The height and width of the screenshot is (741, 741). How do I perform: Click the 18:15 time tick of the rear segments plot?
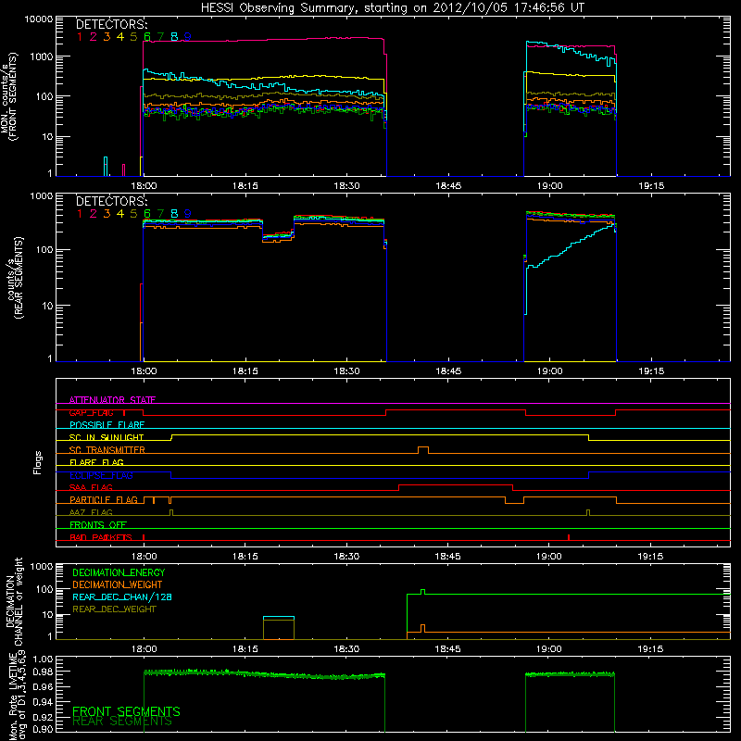point(245,371)
